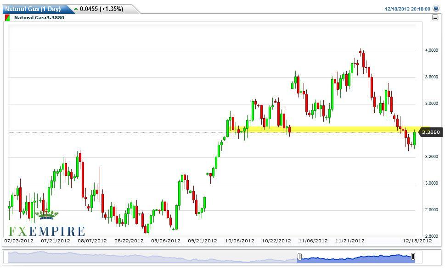Click the red-green Natural Gas legend icon

[7, 18]
